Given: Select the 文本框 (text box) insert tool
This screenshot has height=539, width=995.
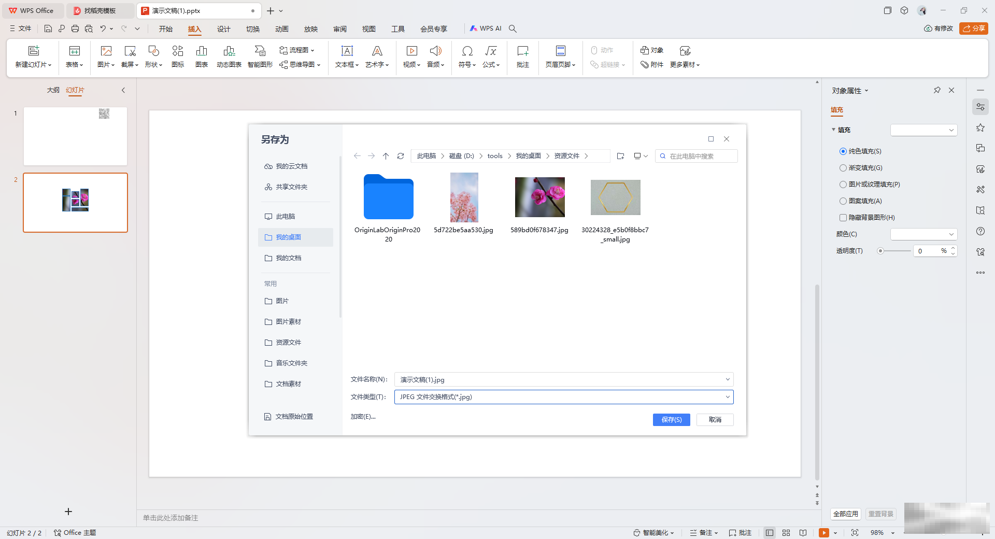Looking at the screenshot, I should [346, 56].
